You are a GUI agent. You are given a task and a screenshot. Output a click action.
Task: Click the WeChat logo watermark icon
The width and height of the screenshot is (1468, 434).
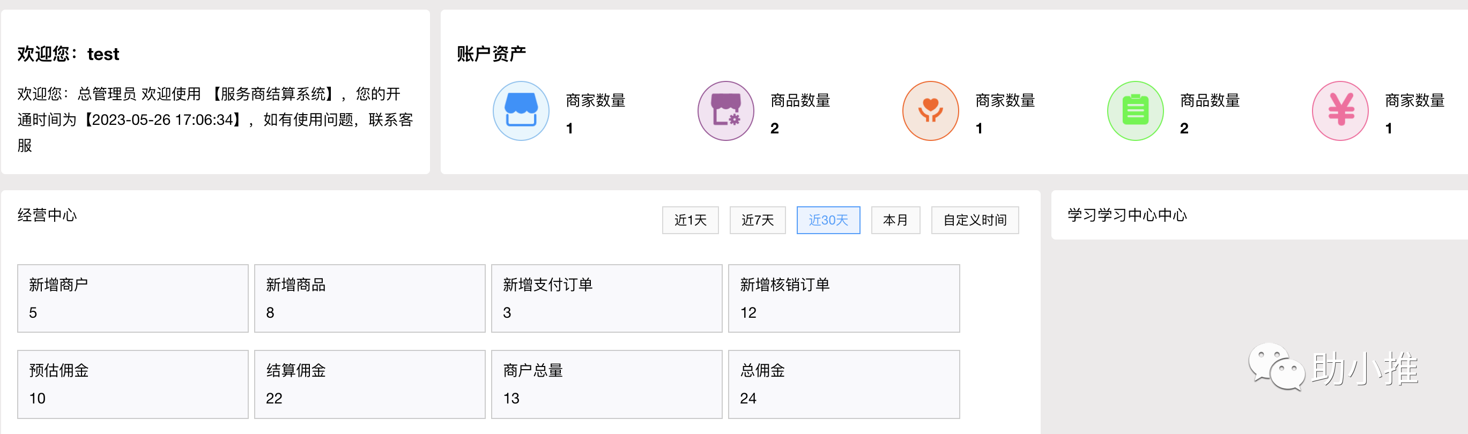1276,366
